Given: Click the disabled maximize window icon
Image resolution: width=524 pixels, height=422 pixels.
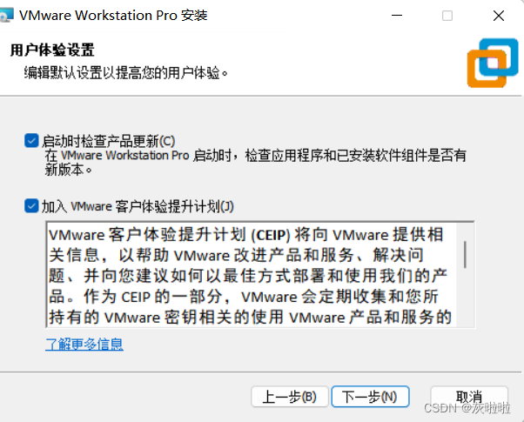Looking at the screenshot, I should 447,16.
